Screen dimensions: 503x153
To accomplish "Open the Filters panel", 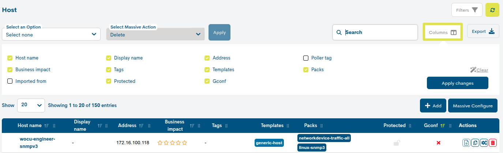I will pyautogui.click(x=467, y=10).
